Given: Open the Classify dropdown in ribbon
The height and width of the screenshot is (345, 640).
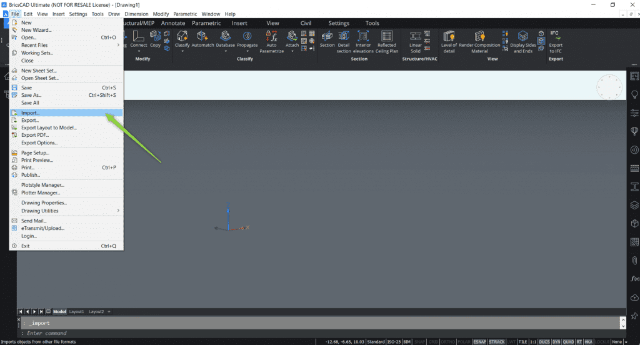Looking at the screenshot, I should click(x=182, y=51).
